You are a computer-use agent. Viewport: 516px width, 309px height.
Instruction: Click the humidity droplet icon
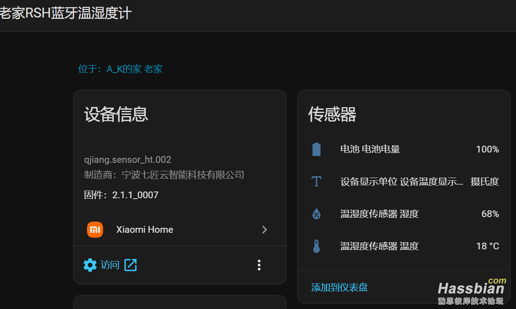[317, 213]
